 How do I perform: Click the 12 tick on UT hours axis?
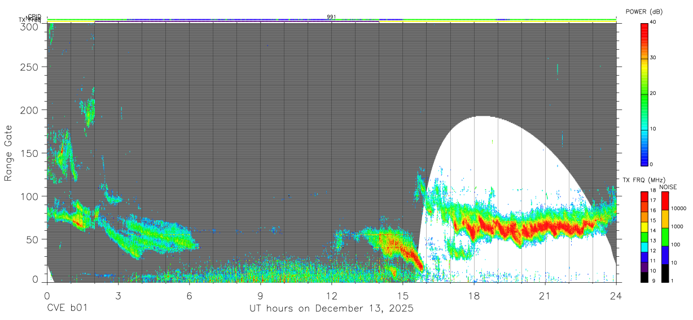coord(332,296)
